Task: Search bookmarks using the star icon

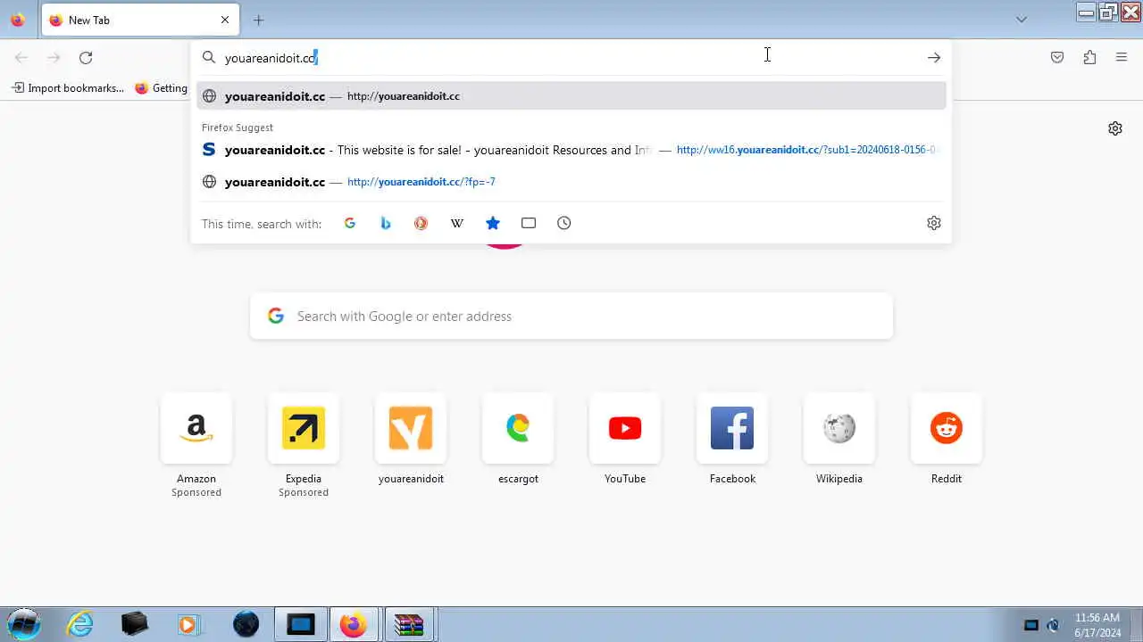Action: click(x=493, y=223)
